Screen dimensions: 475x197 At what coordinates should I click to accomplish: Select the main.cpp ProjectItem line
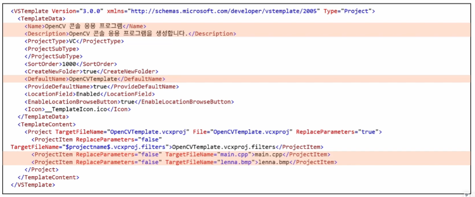181,155
